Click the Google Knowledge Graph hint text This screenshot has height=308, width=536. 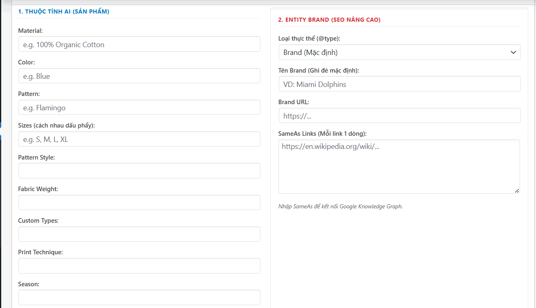tap(340, 206)
